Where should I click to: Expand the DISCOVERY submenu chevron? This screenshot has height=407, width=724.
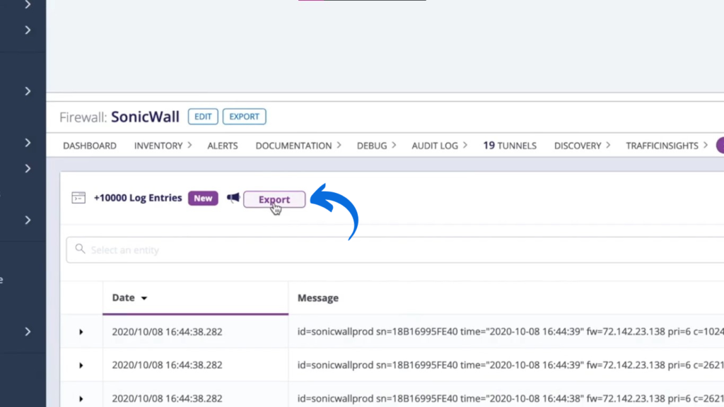point(607,146)
